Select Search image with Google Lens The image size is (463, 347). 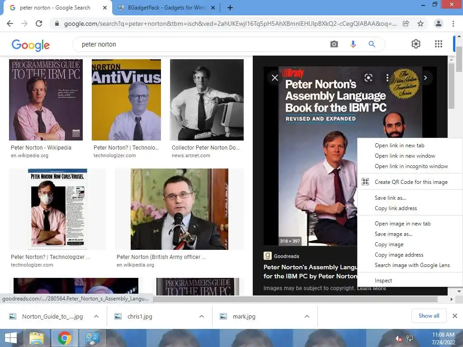coord(410,265)
